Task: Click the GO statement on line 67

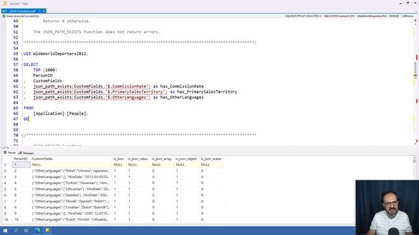Action: click(x=26, y=119)
